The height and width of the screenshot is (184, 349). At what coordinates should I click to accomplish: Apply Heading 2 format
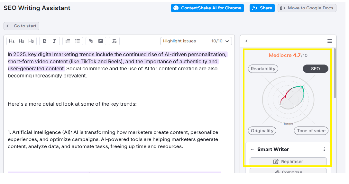[x=21, y=41]
